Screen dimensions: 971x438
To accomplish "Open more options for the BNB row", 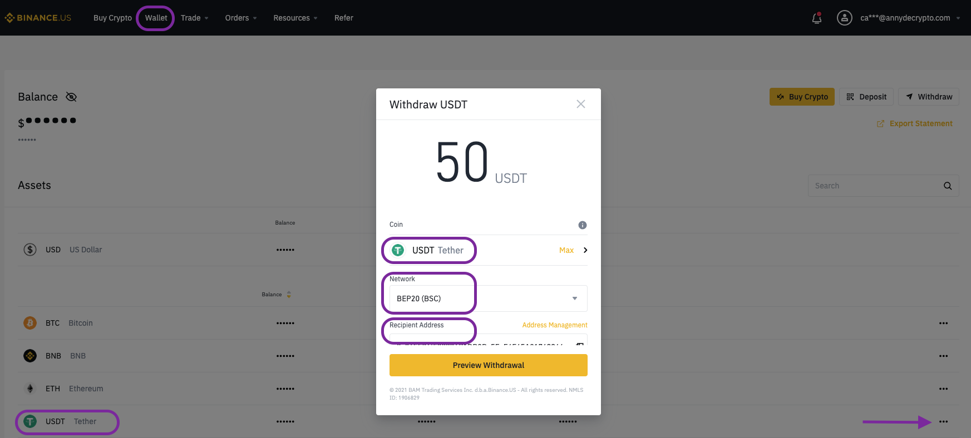I will [x=943, y=356].
